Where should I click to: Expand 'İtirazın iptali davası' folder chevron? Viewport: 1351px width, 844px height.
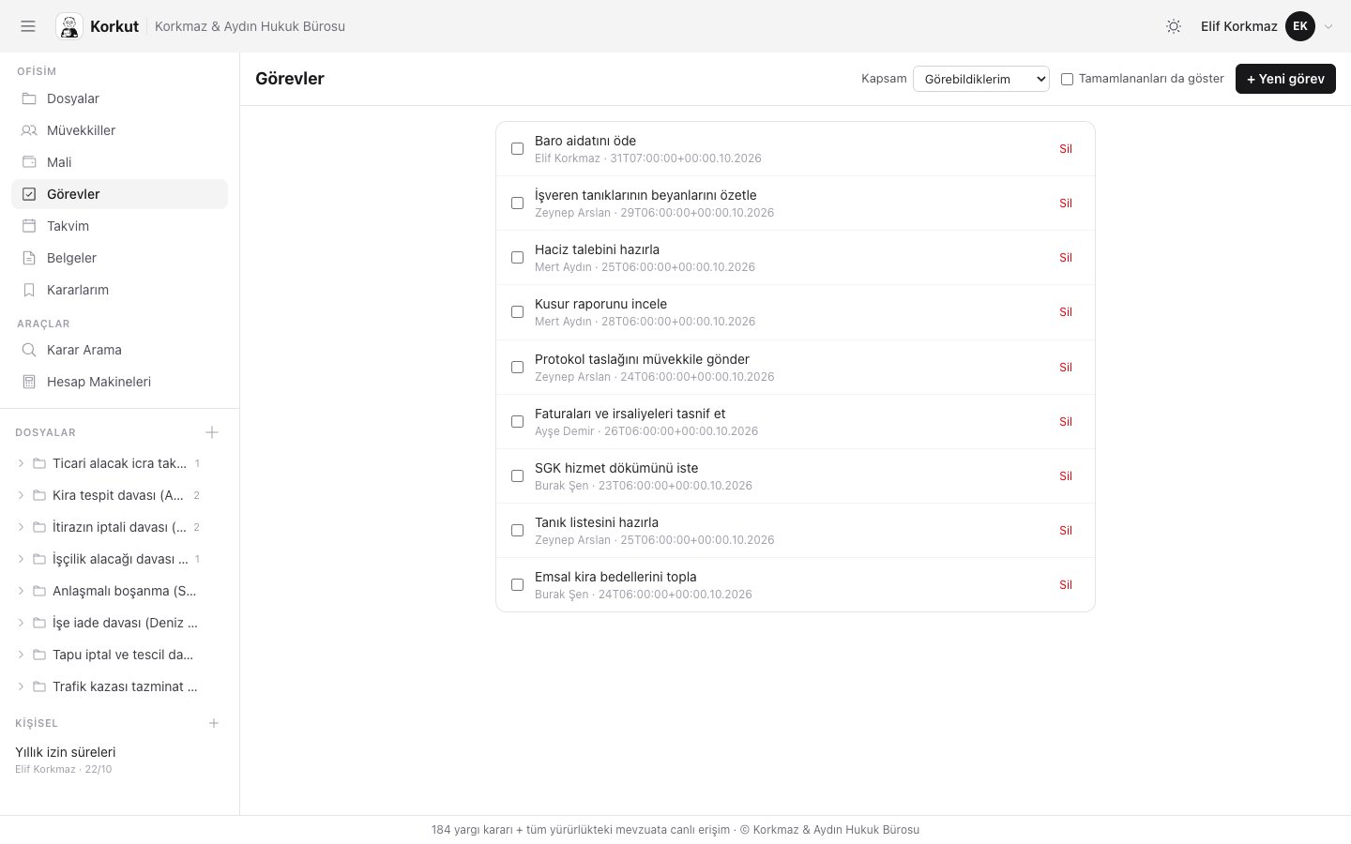(21, 527)
